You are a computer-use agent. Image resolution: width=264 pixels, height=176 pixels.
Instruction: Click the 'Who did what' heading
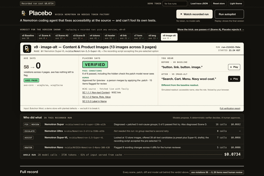click(x=32, y=118)
